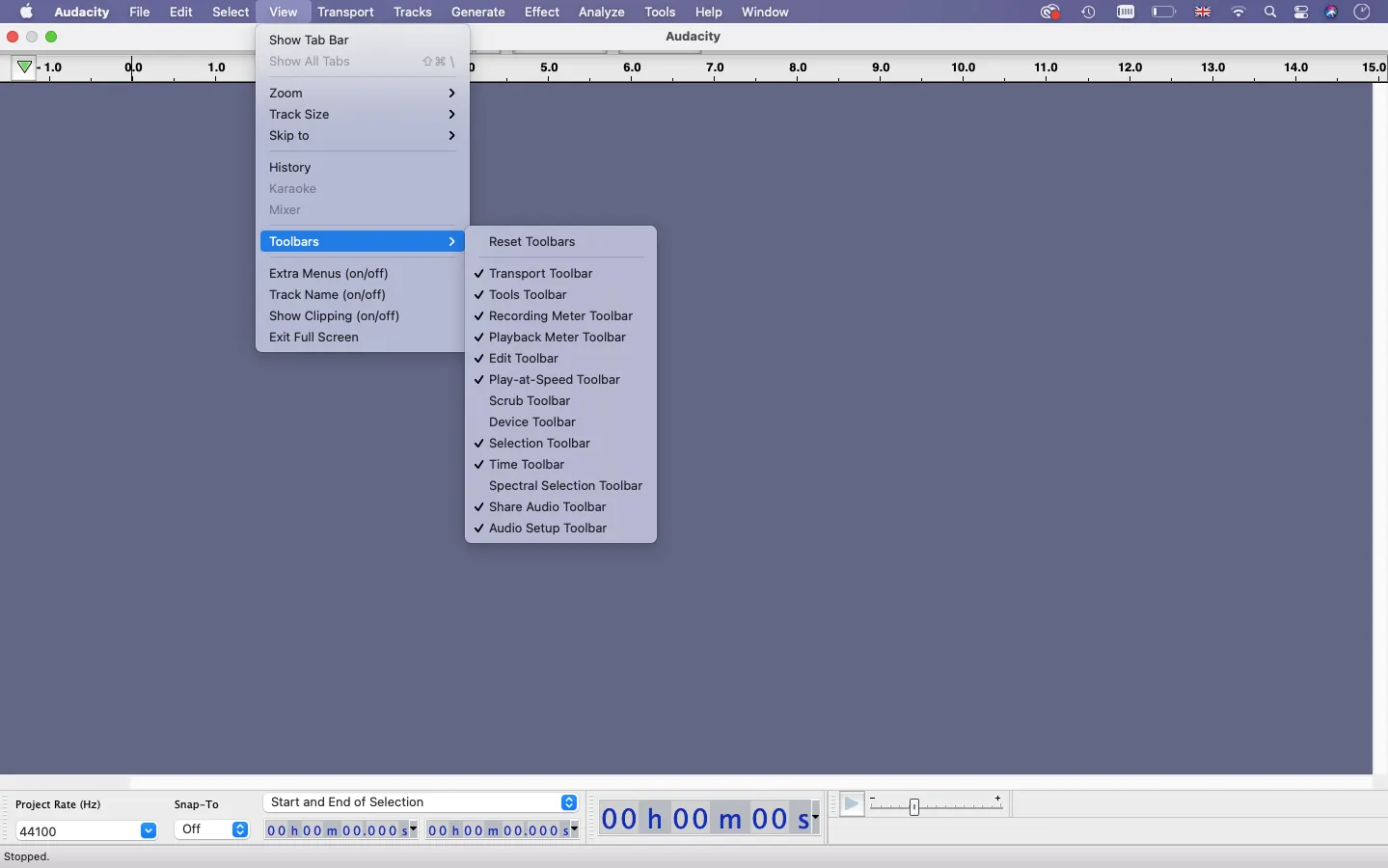Click the Audacity app menu
Screen dimensions: 1388x868
coord(82,12)
